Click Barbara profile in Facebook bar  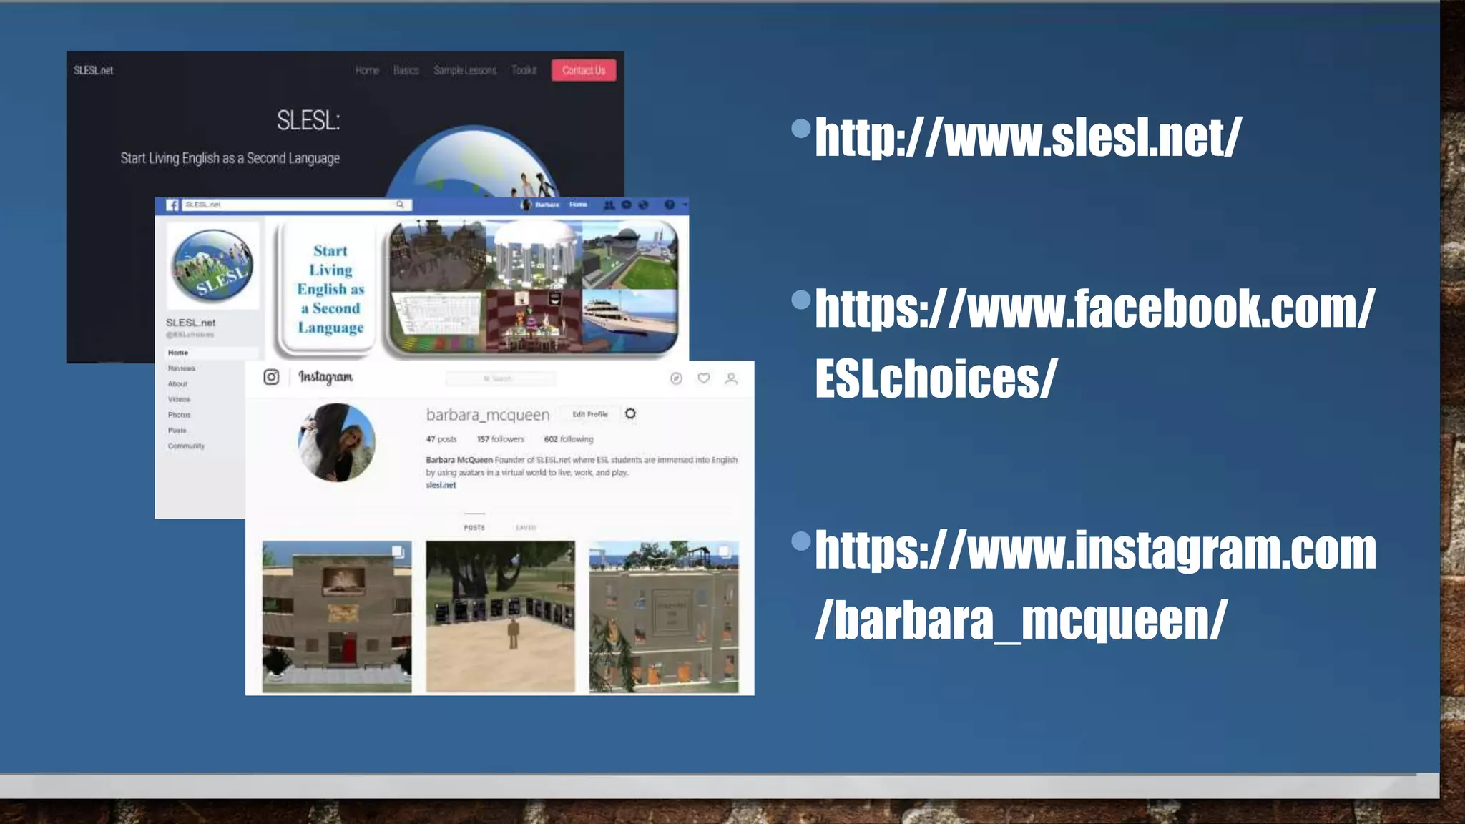point(540,205)
